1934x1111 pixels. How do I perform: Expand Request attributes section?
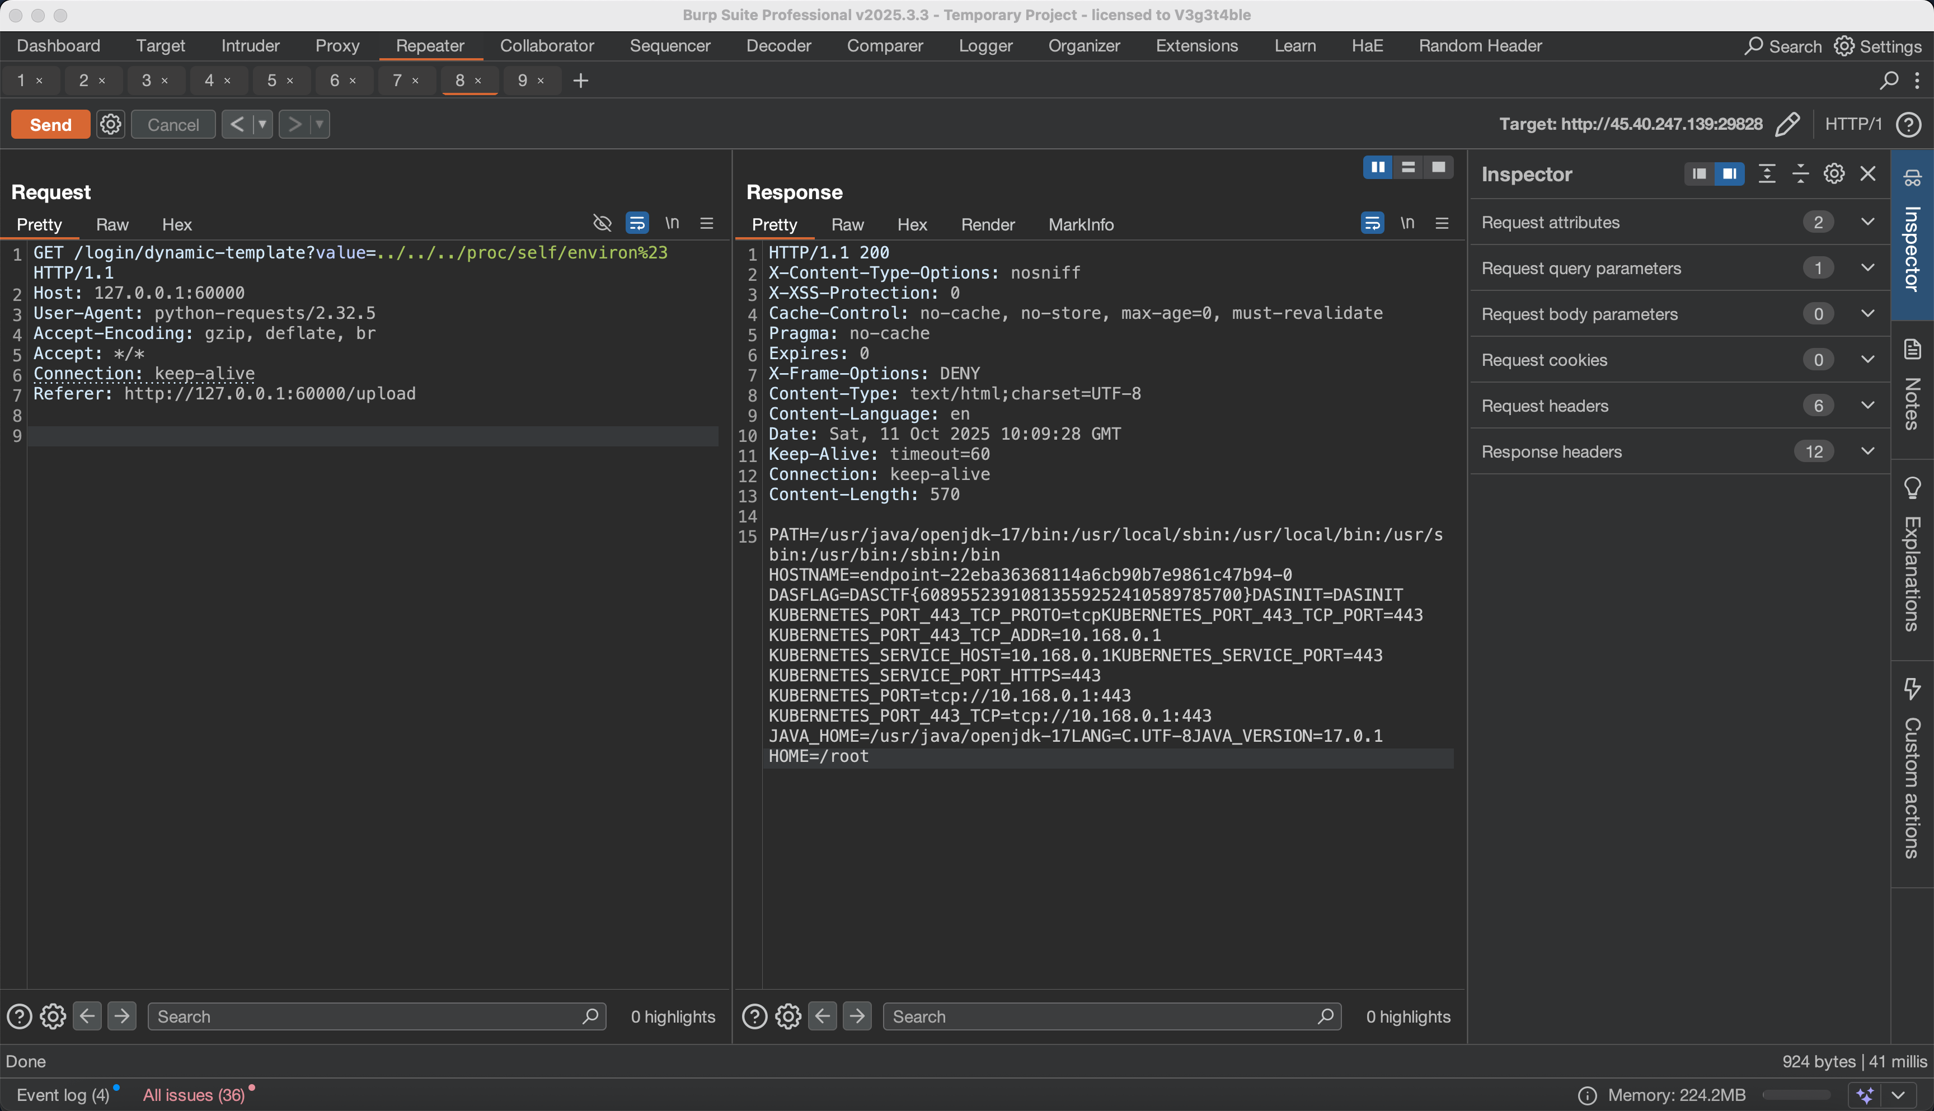[x=1867, y=222]
